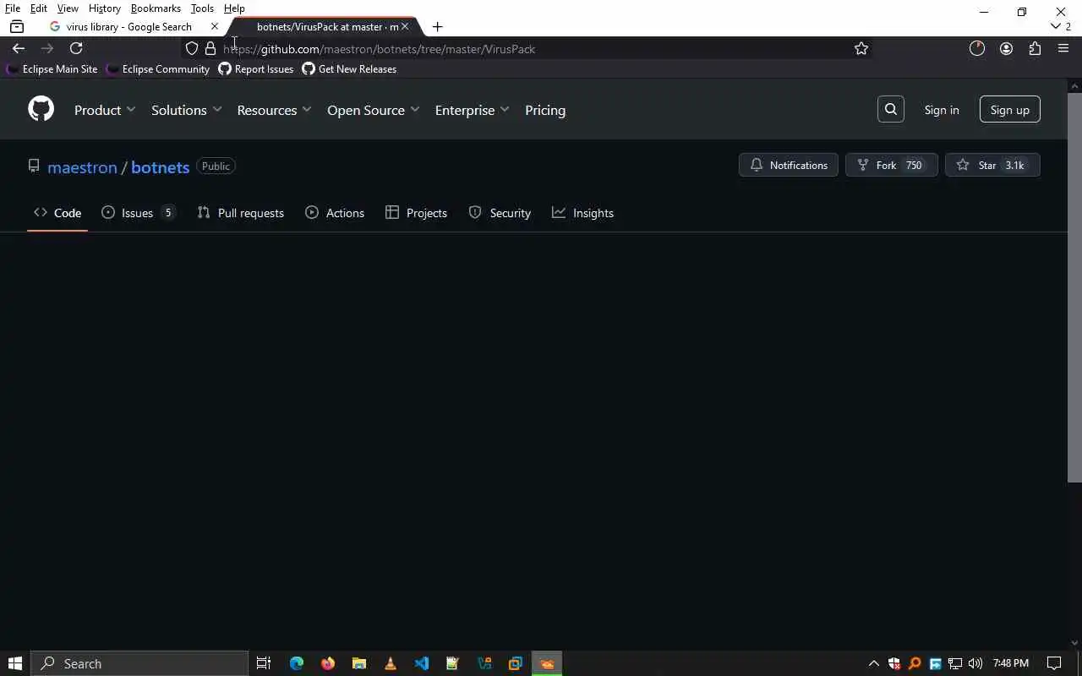Expand the Solutions menu
Image resolution: width=1082 pixels, height=676 pixels.
pos(186,110)
